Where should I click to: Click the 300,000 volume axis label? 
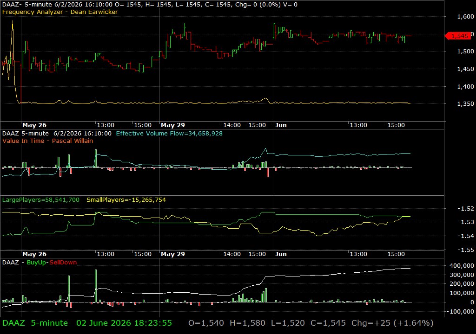click(x=462, y=275)
